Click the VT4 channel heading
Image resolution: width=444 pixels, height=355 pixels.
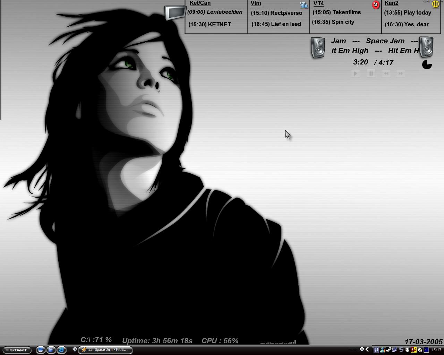tap(318, 3)
